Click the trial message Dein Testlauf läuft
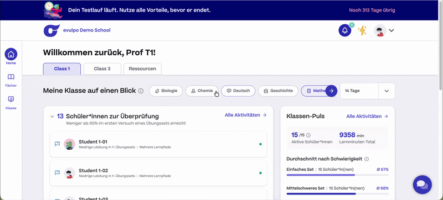The height and width of the screenshot is (200, 443). 140,10
